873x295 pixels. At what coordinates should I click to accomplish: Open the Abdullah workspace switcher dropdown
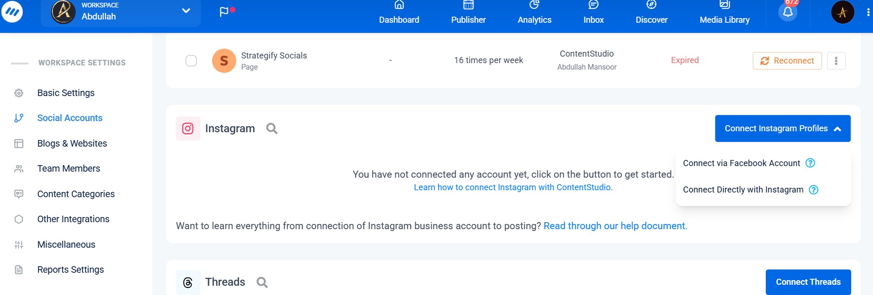[x=121, y=12]
